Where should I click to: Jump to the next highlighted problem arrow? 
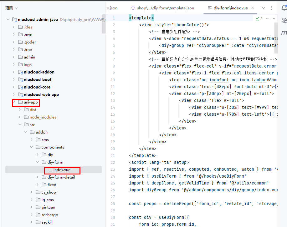click(x=274, y=18)
